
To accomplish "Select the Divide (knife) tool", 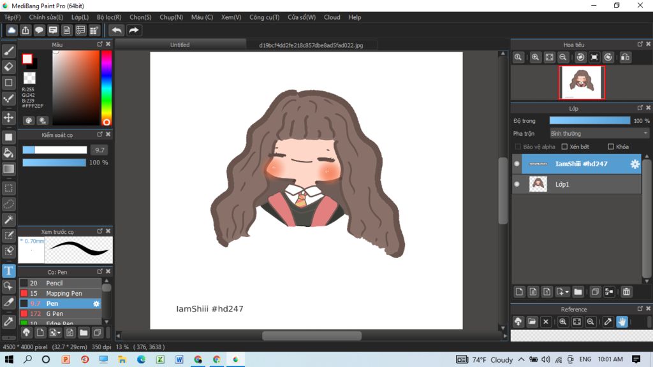I will pyautogui.click(x=9, y=302).
